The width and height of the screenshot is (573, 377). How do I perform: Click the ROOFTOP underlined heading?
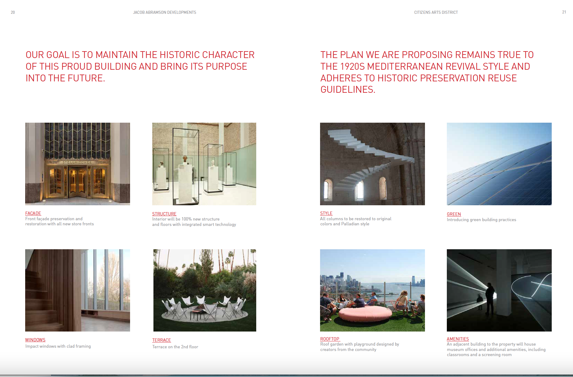pyautogui.click(x=330, y=339)
